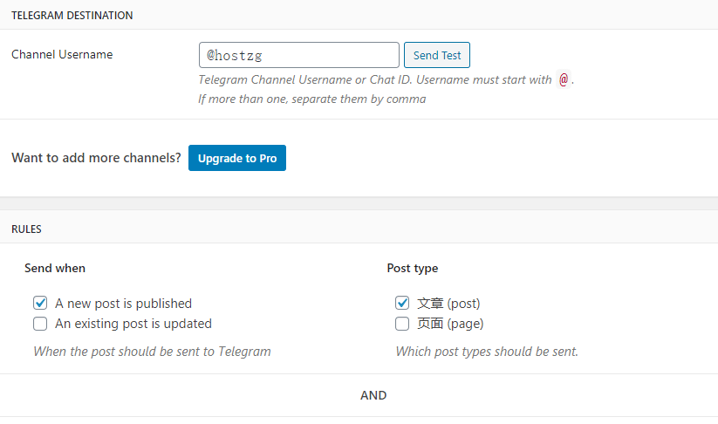Click the Channel Username input field
Viewport: 718px width, 424px height.
click(x=299, y=55)
